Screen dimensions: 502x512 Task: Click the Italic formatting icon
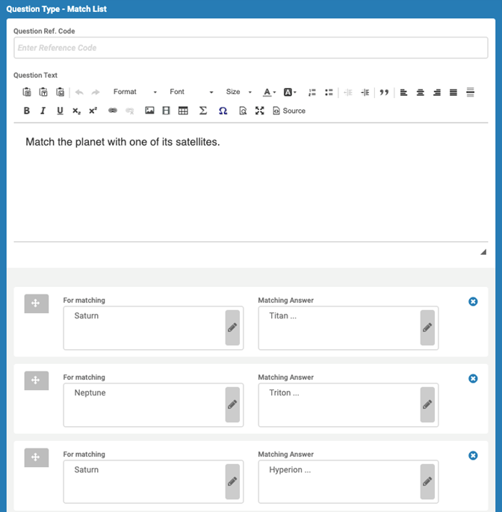[43, 111]
